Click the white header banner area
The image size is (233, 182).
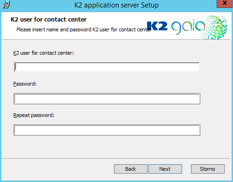point(116,26)
